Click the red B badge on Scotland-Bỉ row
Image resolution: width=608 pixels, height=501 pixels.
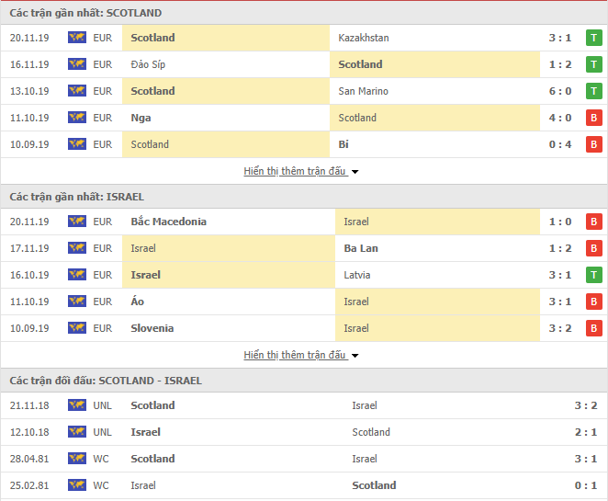coord(593,144)
